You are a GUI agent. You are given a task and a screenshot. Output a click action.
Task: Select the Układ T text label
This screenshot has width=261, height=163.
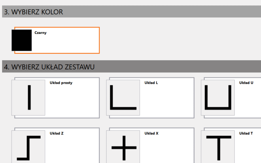246,133
